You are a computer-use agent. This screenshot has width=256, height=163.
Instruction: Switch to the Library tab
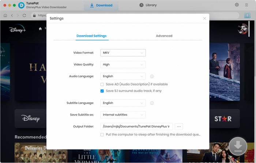(x=148, y=5)
